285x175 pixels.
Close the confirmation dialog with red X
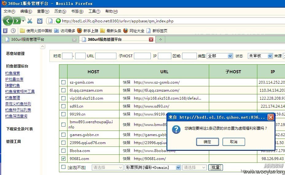click(x=271, y=117)
